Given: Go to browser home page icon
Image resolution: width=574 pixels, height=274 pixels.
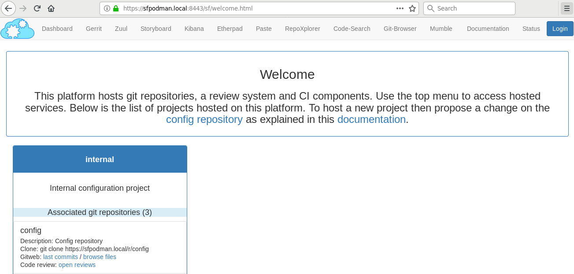Looking at the screenshot, I should click(51, 8).
